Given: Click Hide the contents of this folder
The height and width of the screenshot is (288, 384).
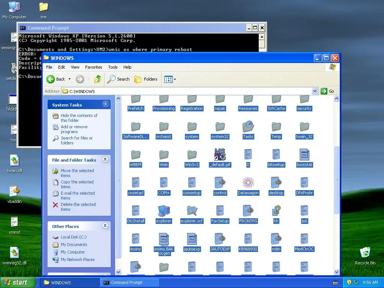Looking at the screenshot, I should pyautogui.click(x=79, y=118).
